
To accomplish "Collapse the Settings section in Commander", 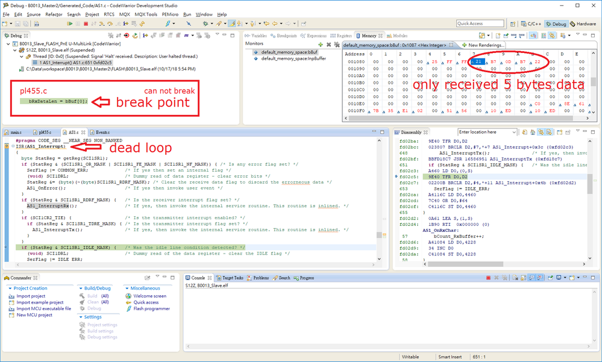I will pos(81,317).
